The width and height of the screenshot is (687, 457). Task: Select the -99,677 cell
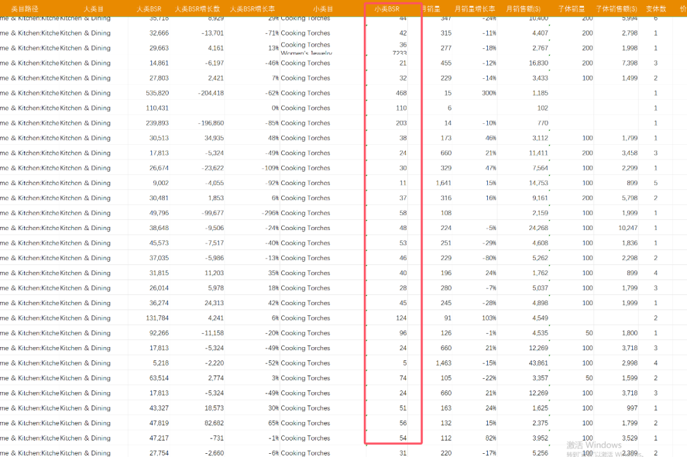(212, 213)
